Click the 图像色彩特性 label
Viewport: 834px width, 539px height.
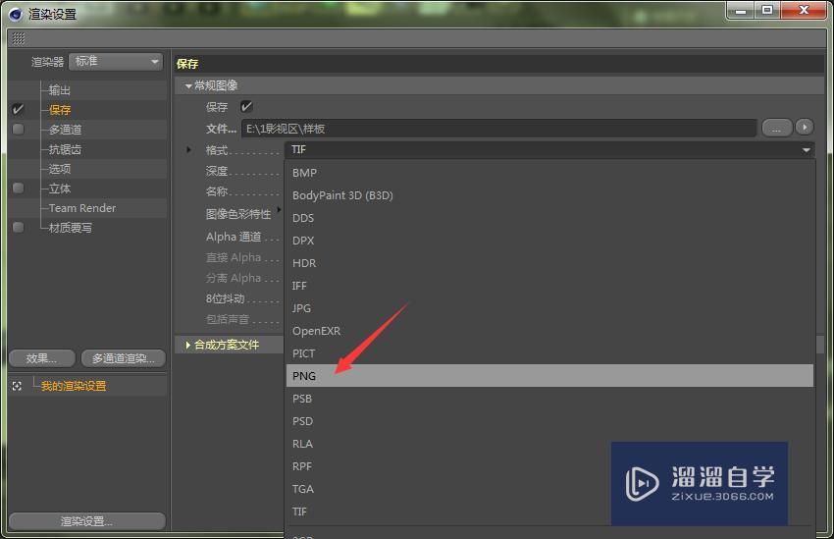pos(238,214)
